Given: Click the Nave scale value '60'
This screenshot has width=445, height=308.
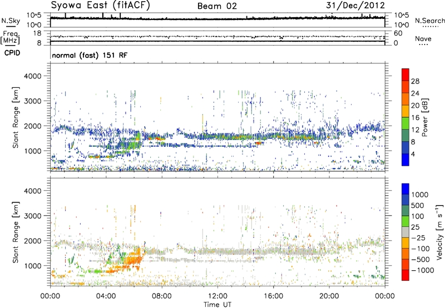Looking at the screenshot, I should click(398, 33).
